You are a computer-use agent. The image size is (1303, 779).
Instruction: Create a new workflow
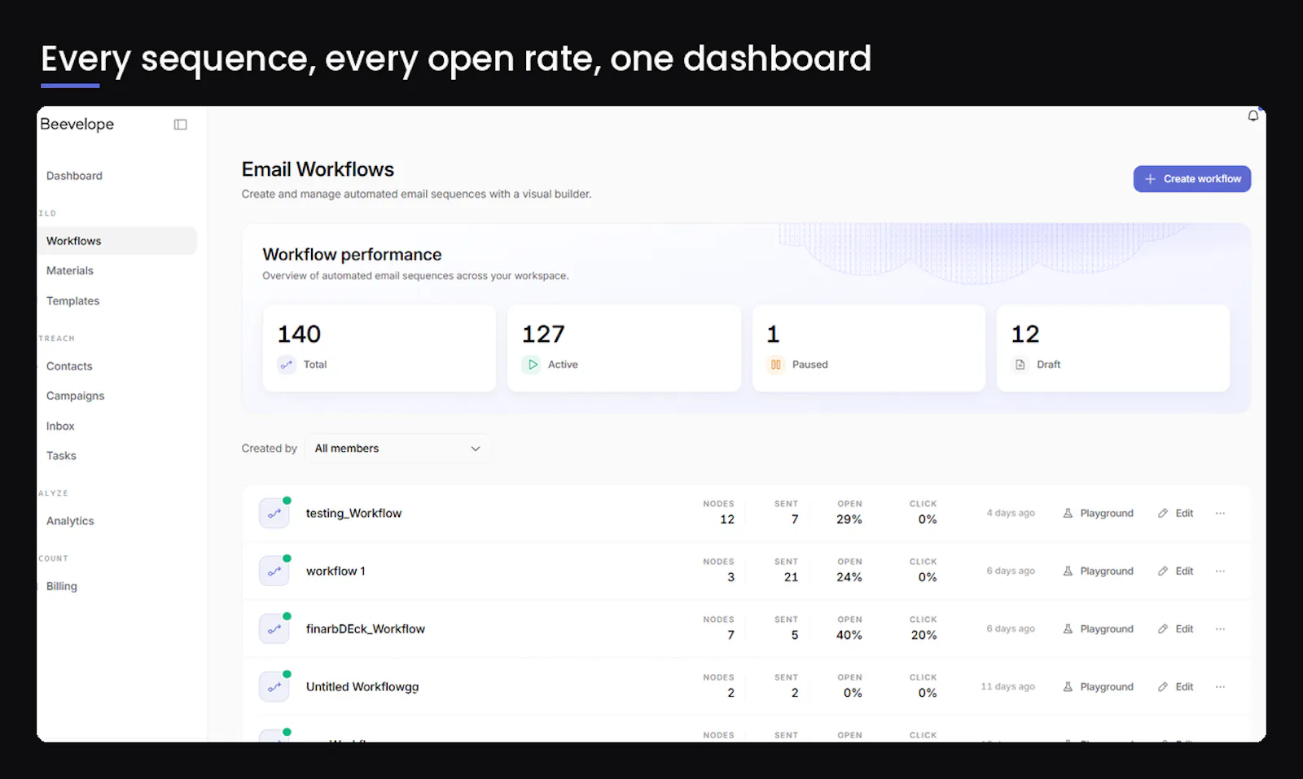click(1192, 179)
